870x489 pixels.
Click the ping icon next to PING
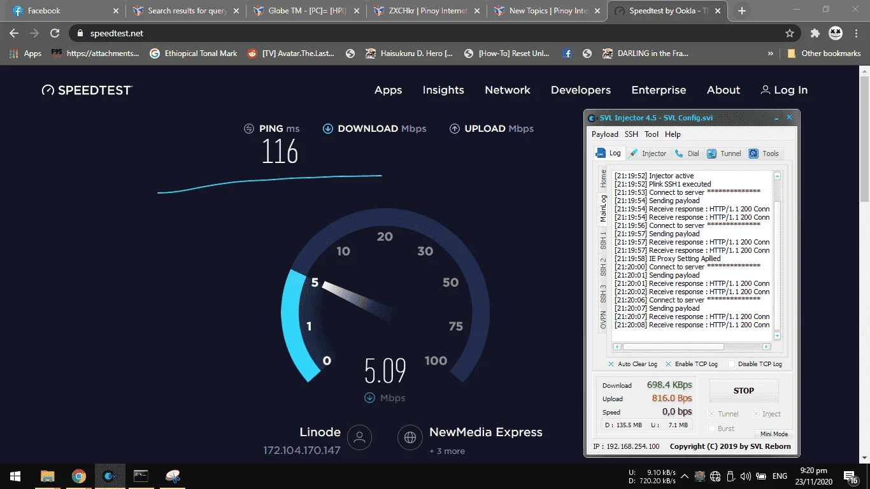tap(249, 129)
